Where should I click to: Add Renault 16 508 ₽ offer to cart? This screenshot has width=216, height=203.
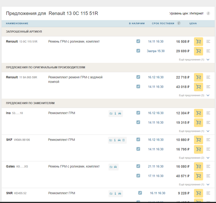click(198, 41)
